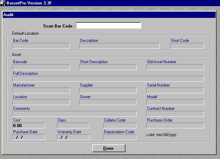Select the Short Description field
Viewport: 220px width, 159px height.
pos(108,67)
